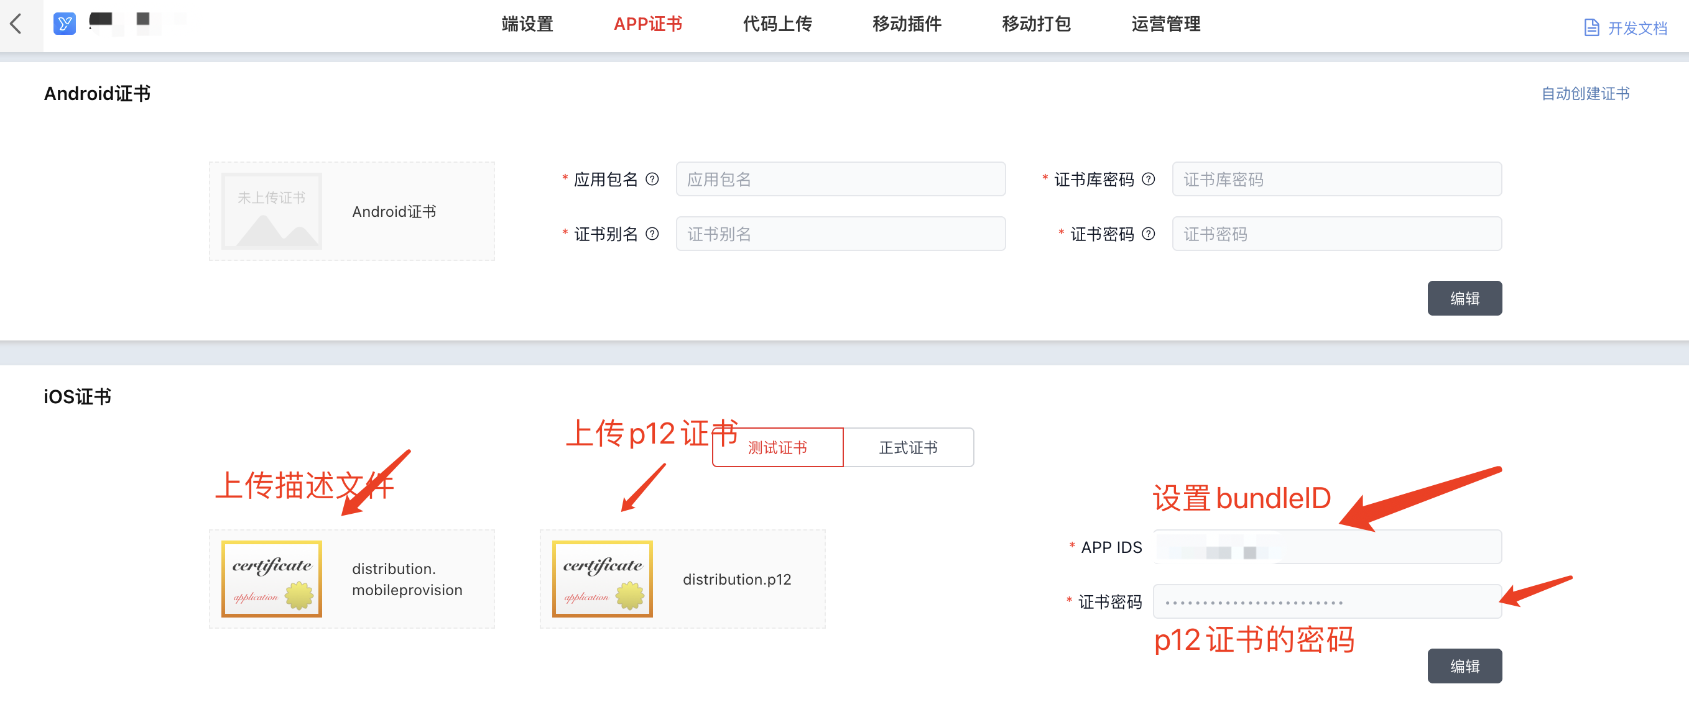Open the 移动插件 tab
This screenshot has width=1689, height=707.
(x=907, y=24)
